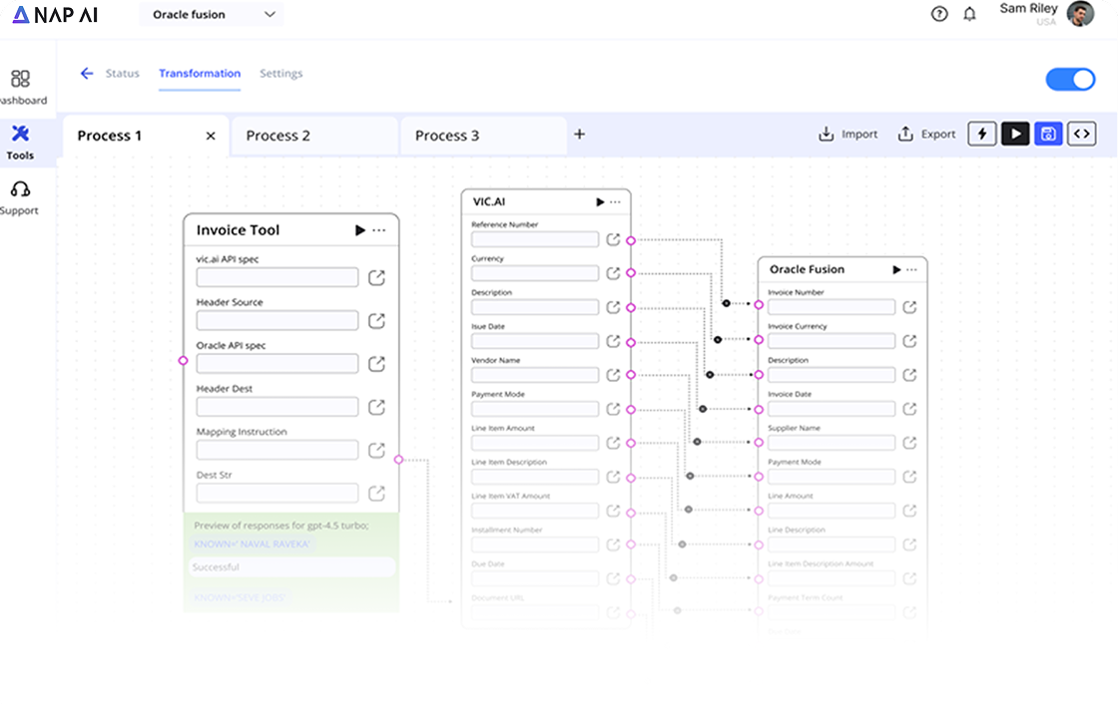
Task: Open VIC.AI more options menu
Action: tap(615, 202)
